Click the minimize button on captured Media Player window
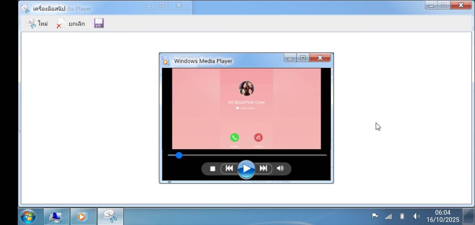Viewport: 475px width, 225px height. (x=290, y=57)
